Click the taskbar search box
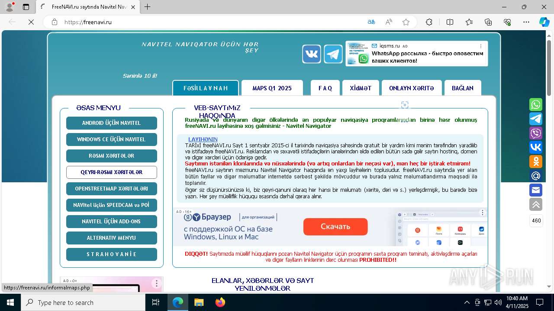The image size is (554, 311). click(x=83, y=302)
